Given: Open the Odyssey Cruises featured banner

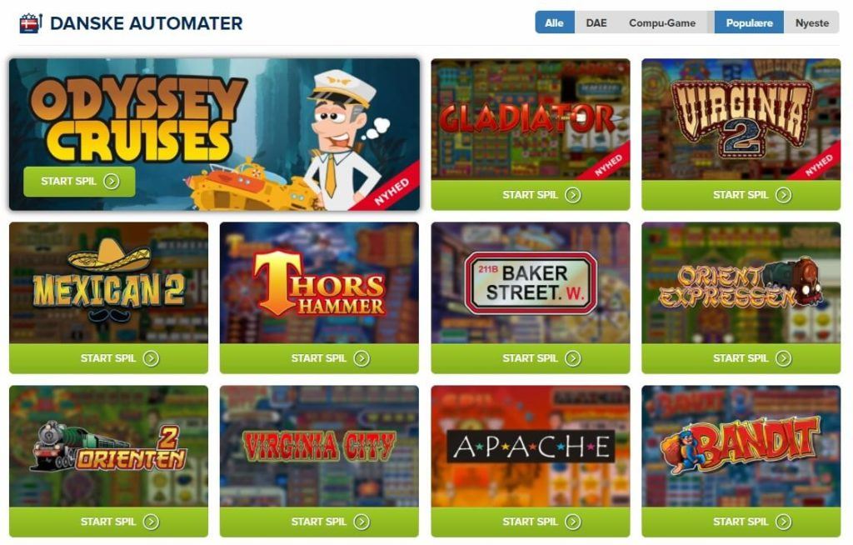Looking at the screenshot, I should (214, 134).
